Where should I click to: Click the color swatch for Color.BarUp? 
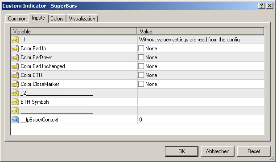(x=141, y=49)
